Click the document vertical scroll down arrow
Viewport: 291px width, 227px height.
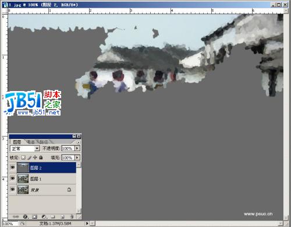coord(286,218)
